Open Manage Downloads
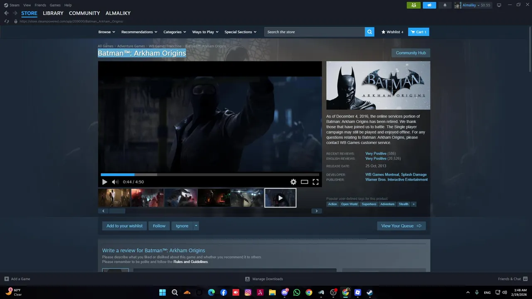 pyautogui.click(x=264, y=279)
